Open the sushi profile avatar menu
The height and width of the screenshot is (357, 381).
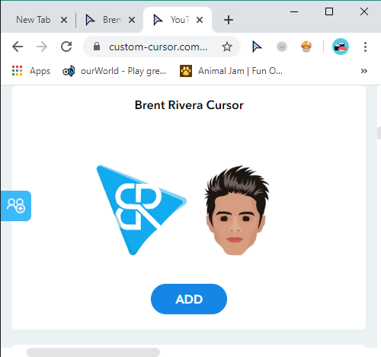(341, 47)
